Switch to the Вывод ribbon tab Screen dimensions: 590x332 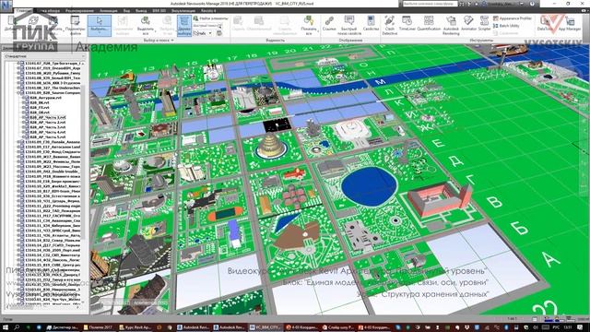pos(141,11)
